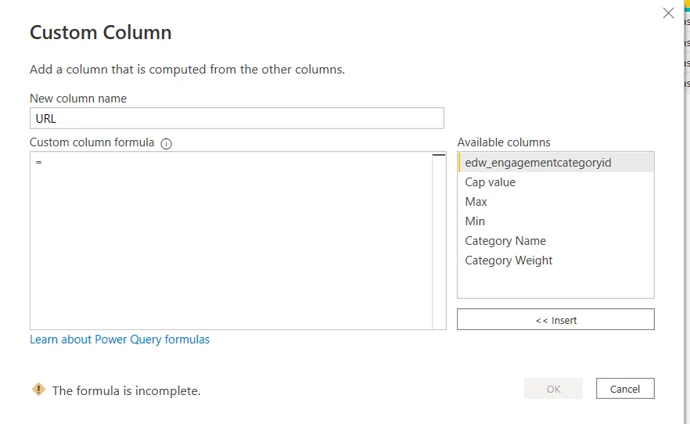Open Learn about Power Query formulas link

[x=120, y=340]
